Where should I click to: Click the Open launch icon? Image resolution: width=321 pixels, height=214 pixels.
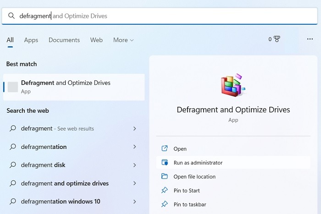pos(165,148)
